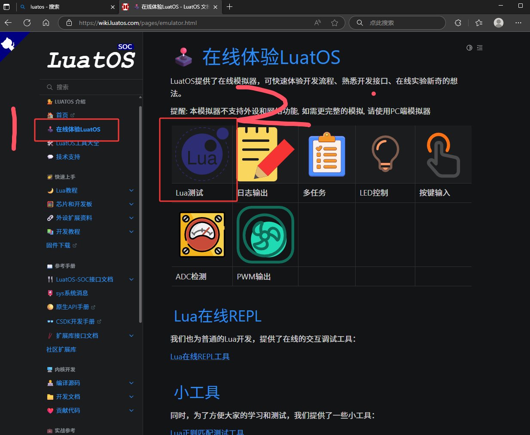The image size is (530, 435).
Task: Open browser extensions puzzle icon
Action: pos(458,23)
